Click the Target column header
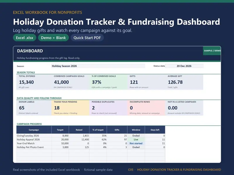The image size is (234, 175). click(60, 130)
